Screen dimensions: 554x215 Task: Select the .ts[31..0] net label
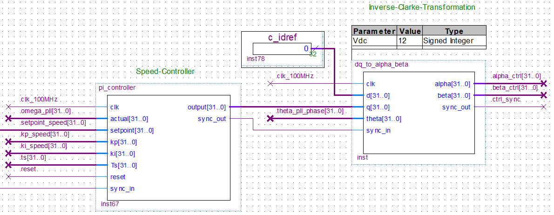click(33, 157)
